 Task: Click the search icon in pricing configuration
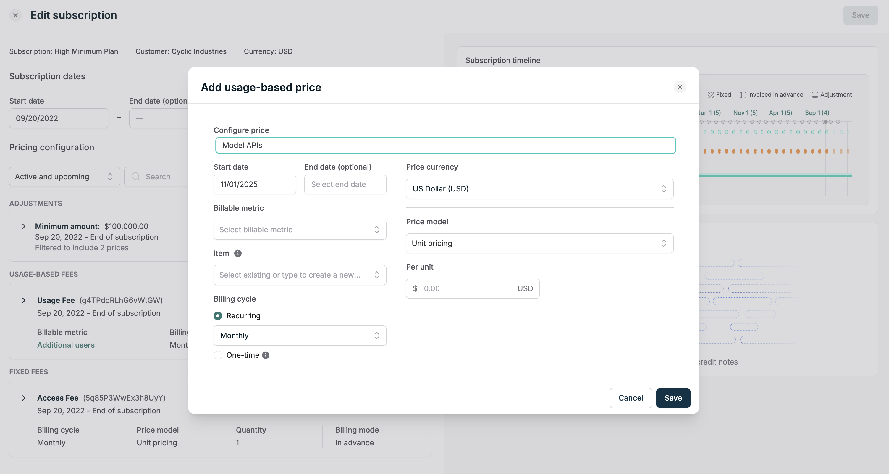point(136,176)
